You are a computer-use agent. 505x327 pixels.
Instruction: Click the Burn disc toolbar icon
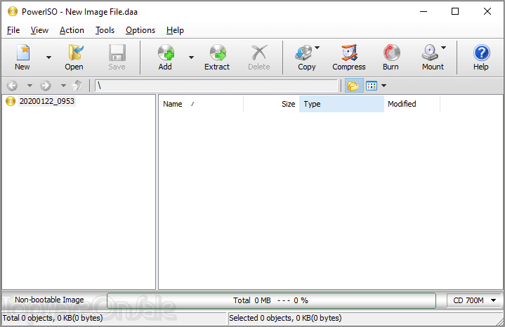[x=392, y=53]
